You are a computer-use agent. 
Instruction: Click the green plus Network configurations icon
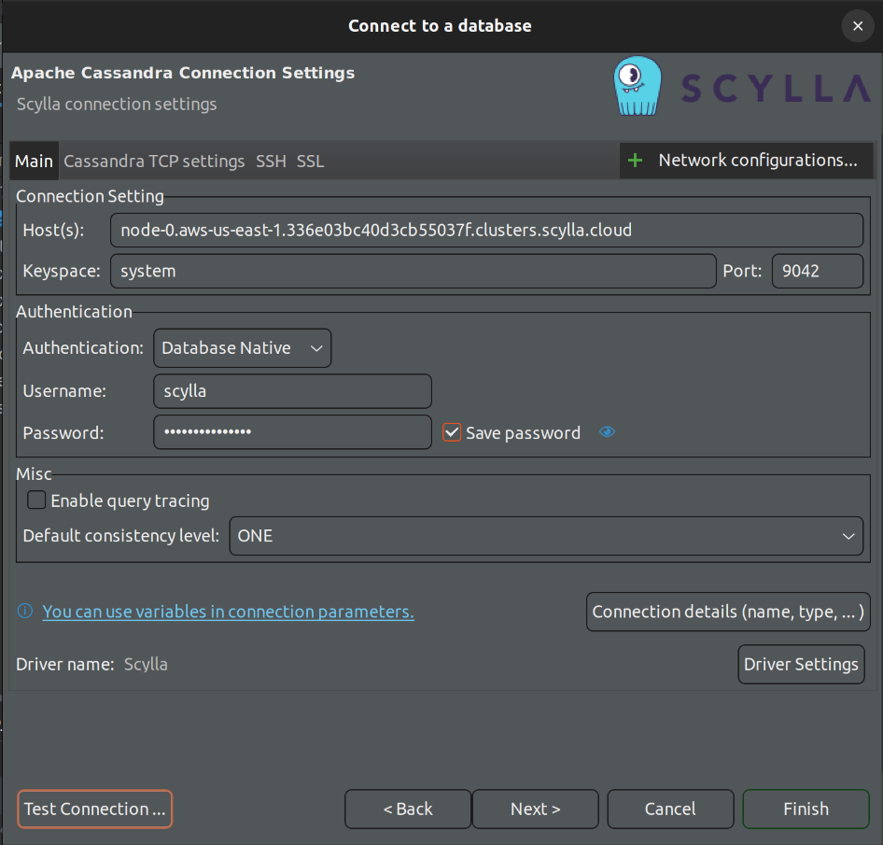click(x=636, y=161)
